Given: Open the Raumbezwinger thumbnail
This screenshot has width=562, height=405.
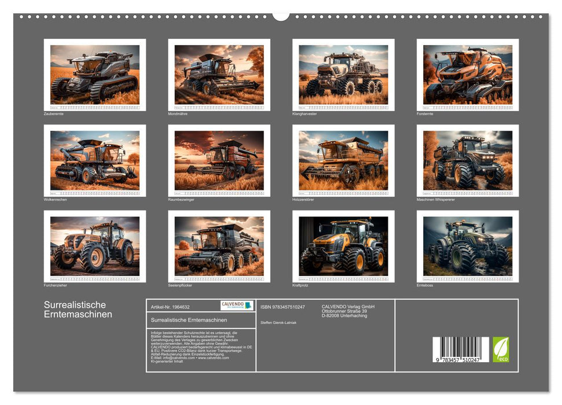Looking at the screenshot, I should click(219, 160).
